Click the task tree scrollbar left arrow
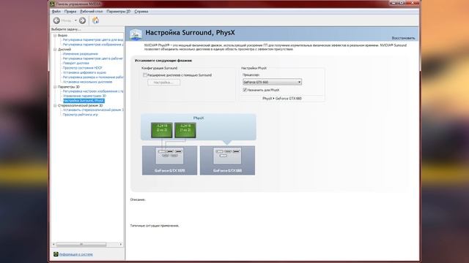Image resolution: width=469 pixels, height=263 pixels. pos(53,244)
